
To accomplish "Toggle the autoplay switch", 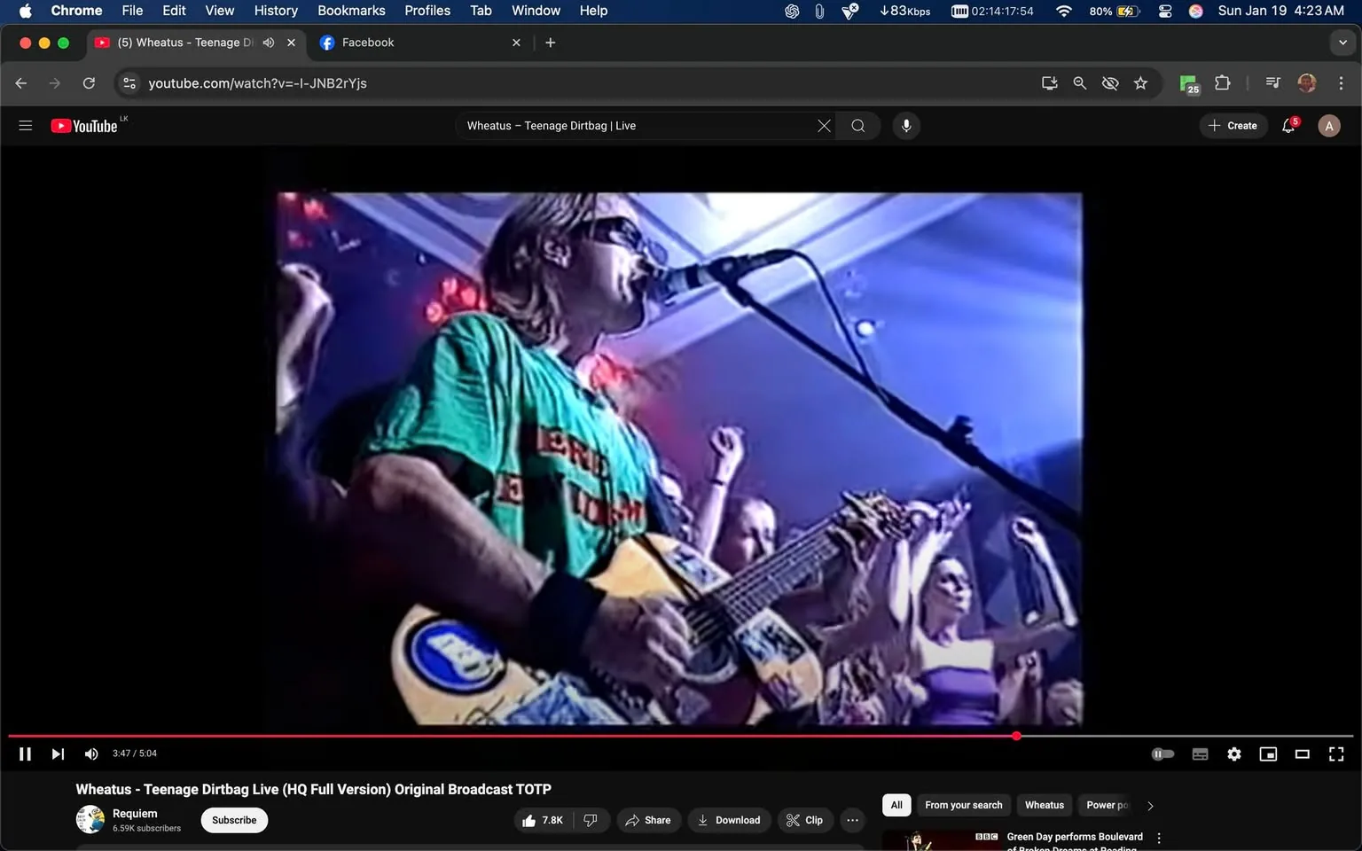I will click(x=1162, y=753).
